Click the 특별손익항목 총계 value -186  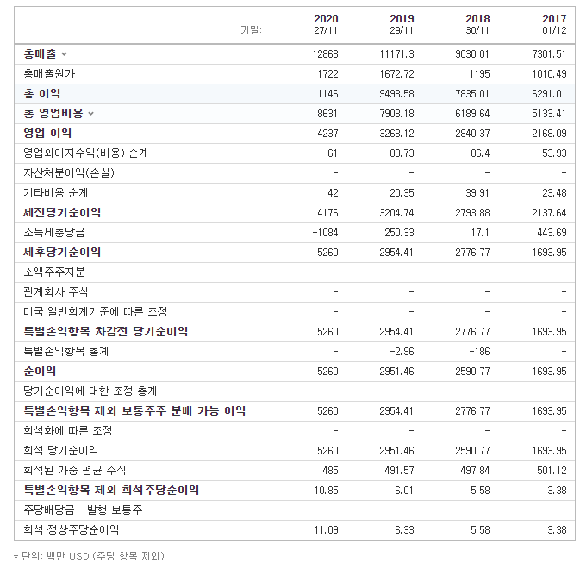click(x=479, y=351)
